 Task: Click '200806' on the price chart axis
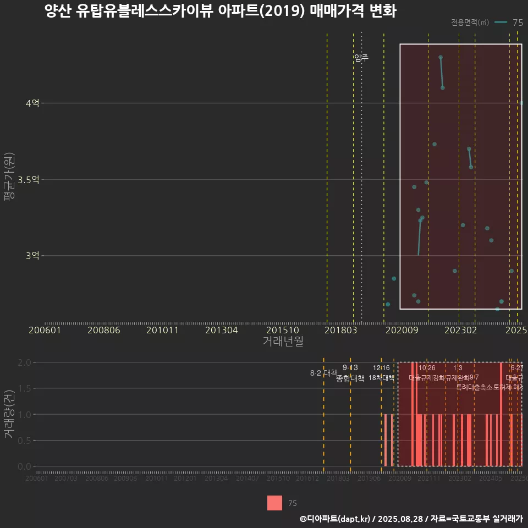coord(104,330)
